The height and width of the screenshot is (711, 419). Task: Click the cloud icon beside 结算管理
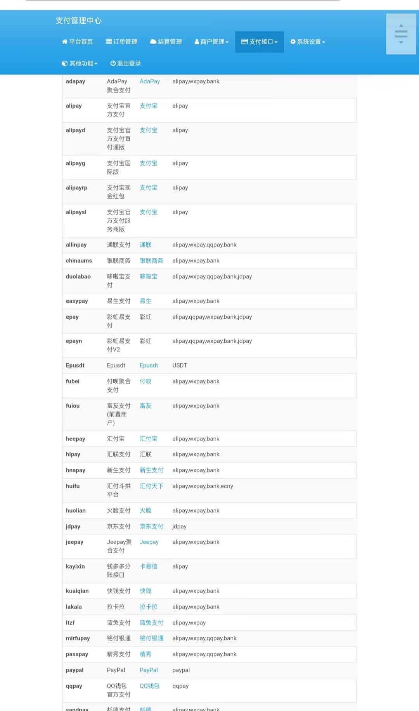click(x=153, y=42)
